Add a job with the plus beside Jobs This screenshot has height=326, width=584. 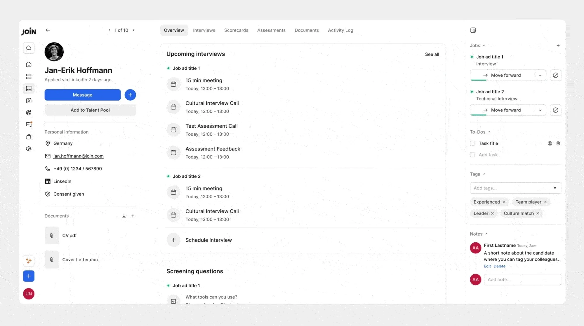pos(558,45)
